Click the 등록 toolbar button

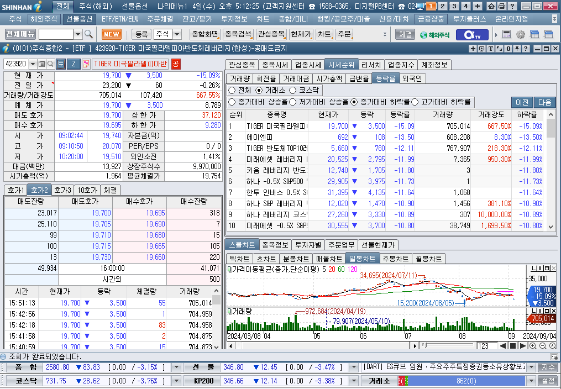point(141,34)
